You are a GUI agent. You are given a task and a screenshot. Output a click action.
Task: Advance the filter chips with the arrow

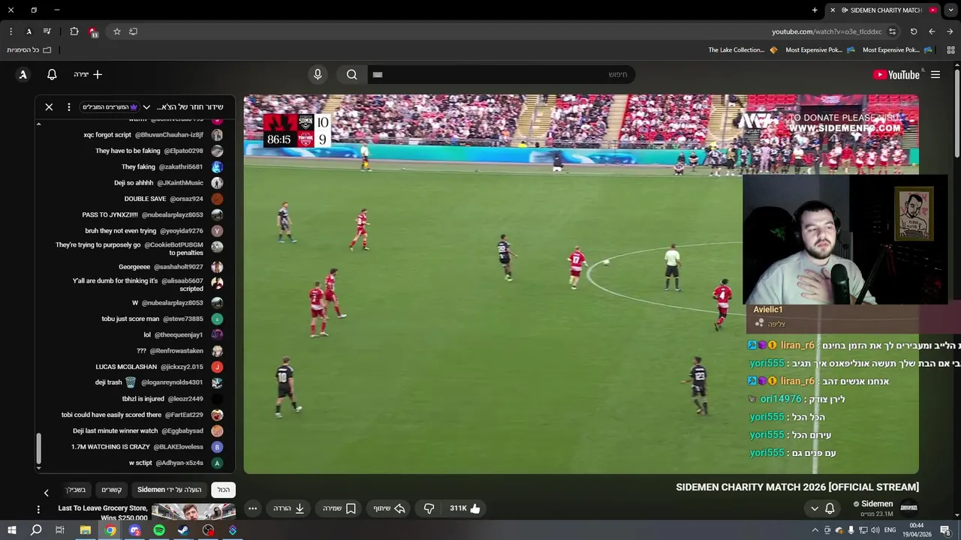[46, 493]
